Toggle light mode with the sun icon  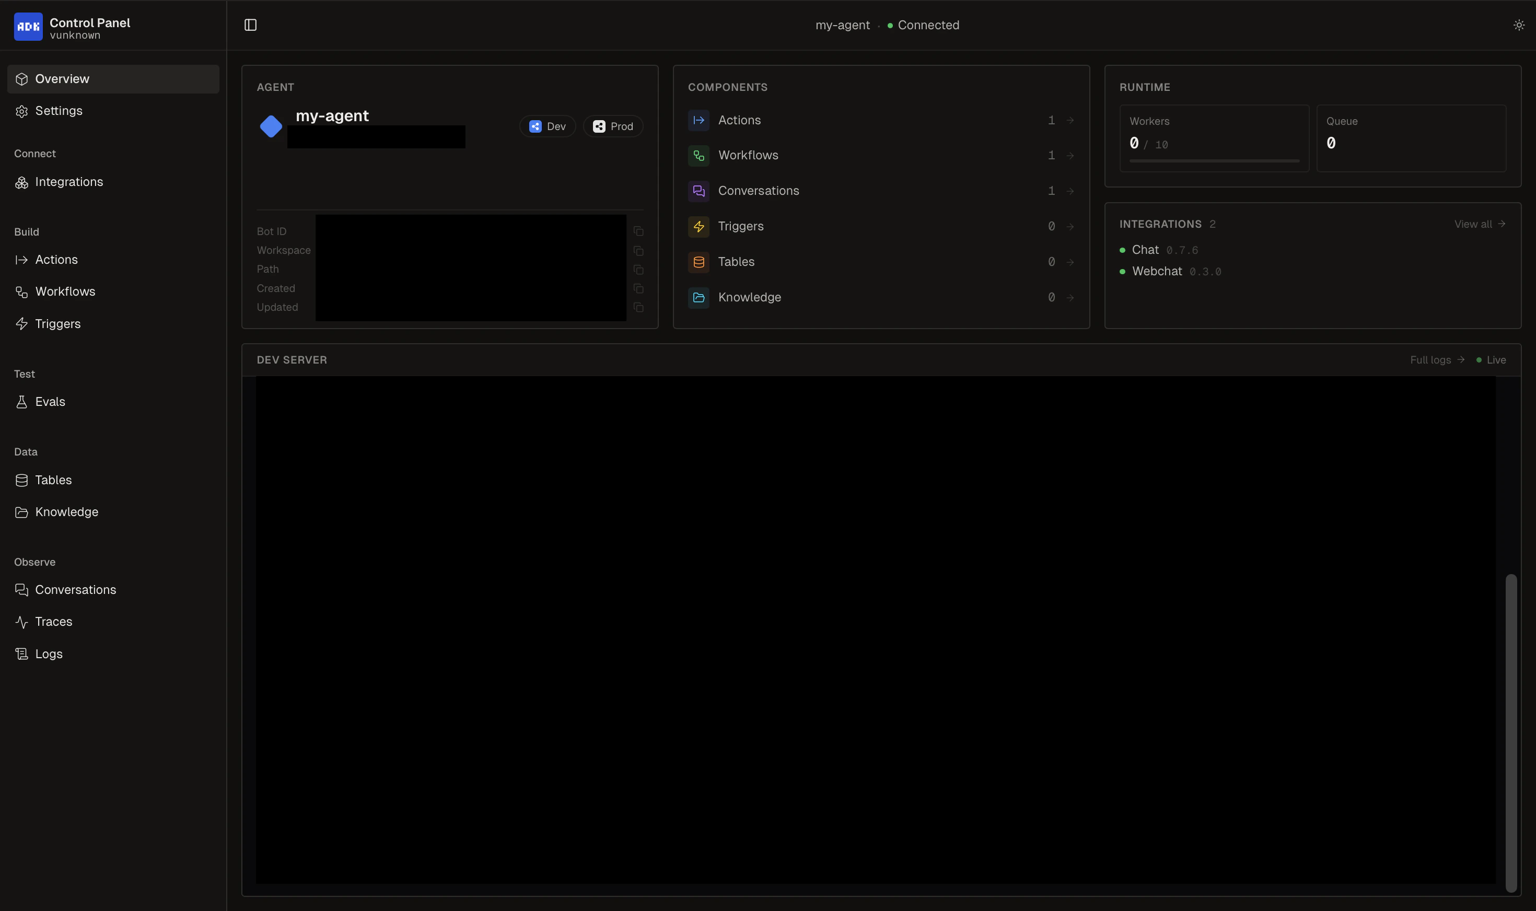click(x=1519, y=25)
